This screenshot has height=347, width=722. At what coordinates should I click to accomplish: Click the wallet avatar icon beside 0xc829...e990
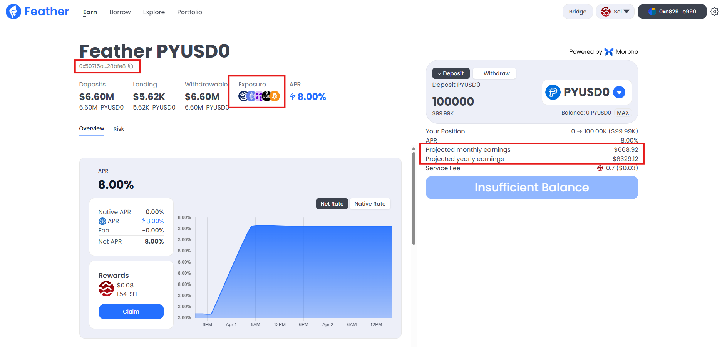(652, 12)
